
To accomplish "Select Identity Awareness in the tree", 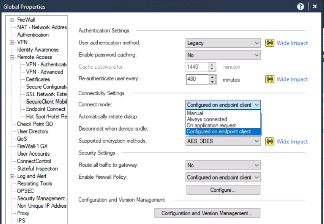I will pyautogui.click(x=38, y=50).
